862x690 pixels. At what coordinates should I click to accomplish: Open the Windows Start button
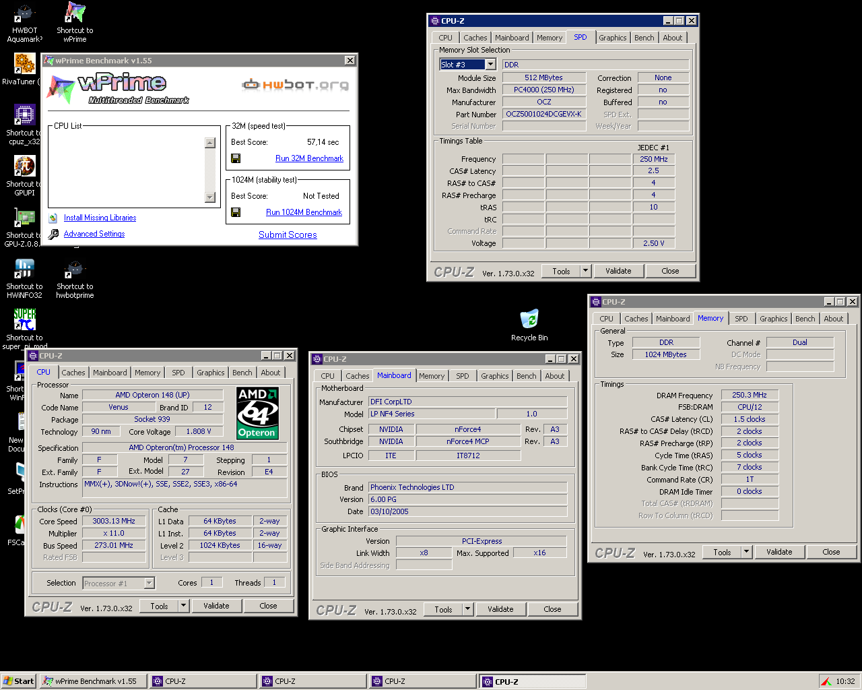pos(18,681)
